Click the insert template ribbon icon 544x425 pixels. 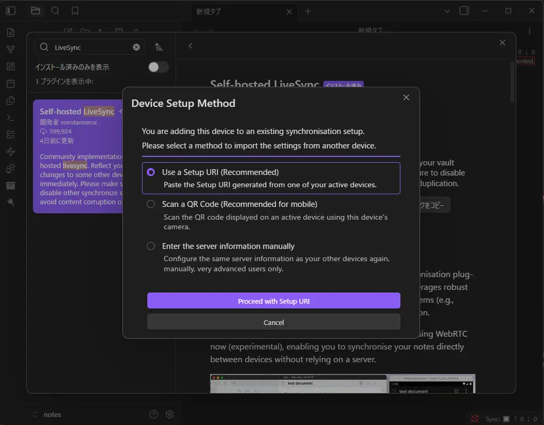(x=11, y=100)
